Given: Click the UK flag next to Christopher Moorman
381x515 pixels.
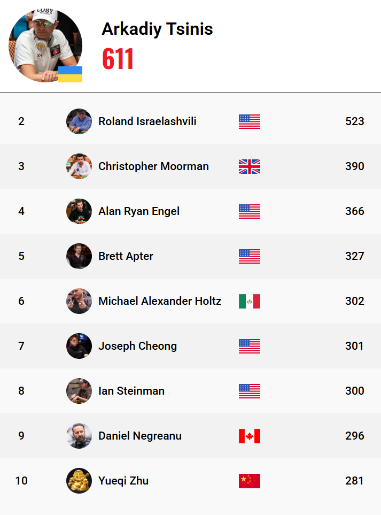Looking at the screenshot, I should pyautogui.click(x=250, y=166).
